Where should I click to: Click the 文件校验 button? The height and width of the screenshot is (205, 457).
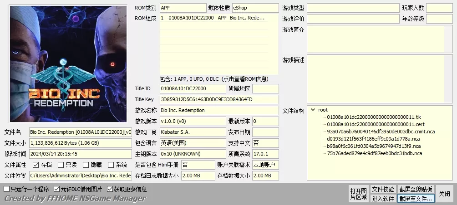pos(383,189)
